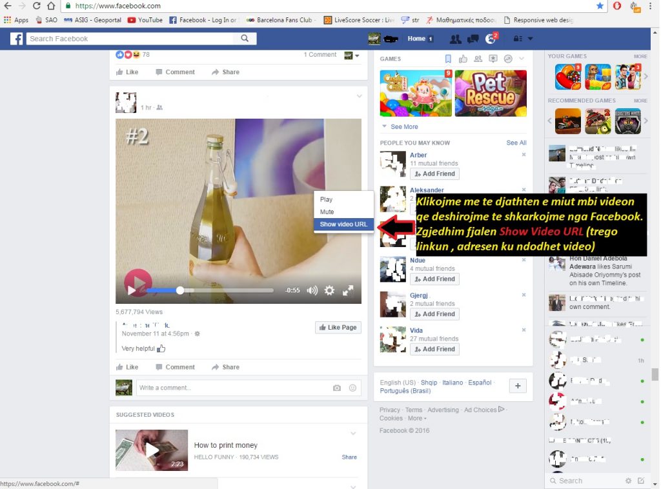Click the bookmark star icon
This screenshot has height=489, width=661.
point(600,6)
